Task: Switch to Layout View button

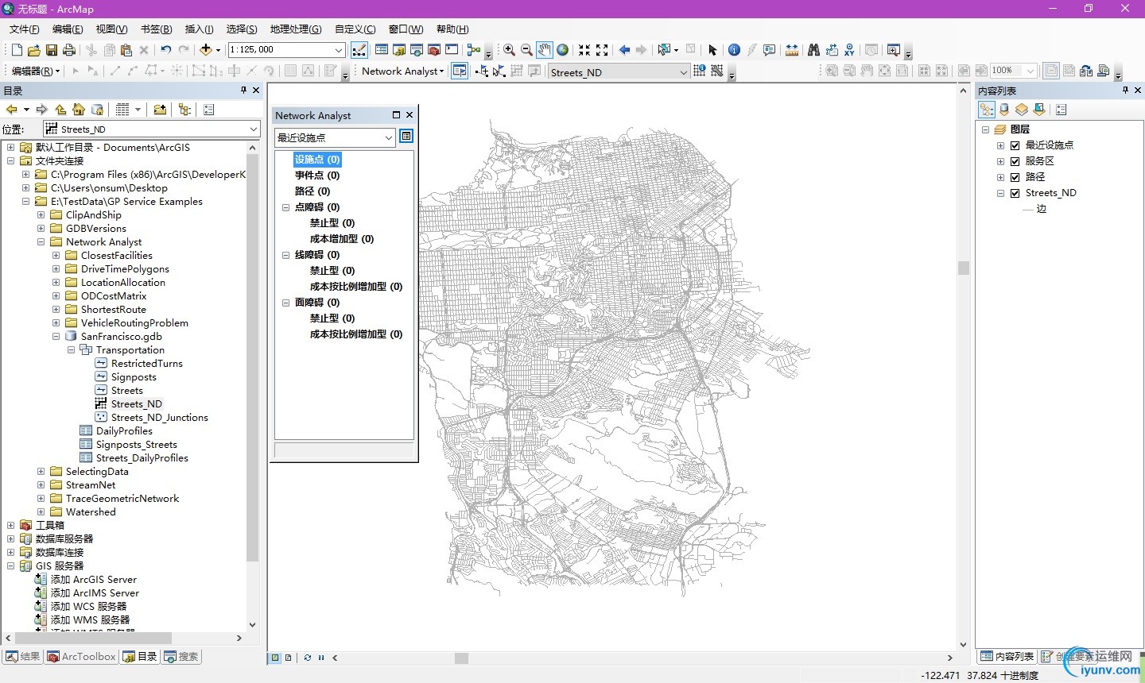Action: [x=289, y=658]
